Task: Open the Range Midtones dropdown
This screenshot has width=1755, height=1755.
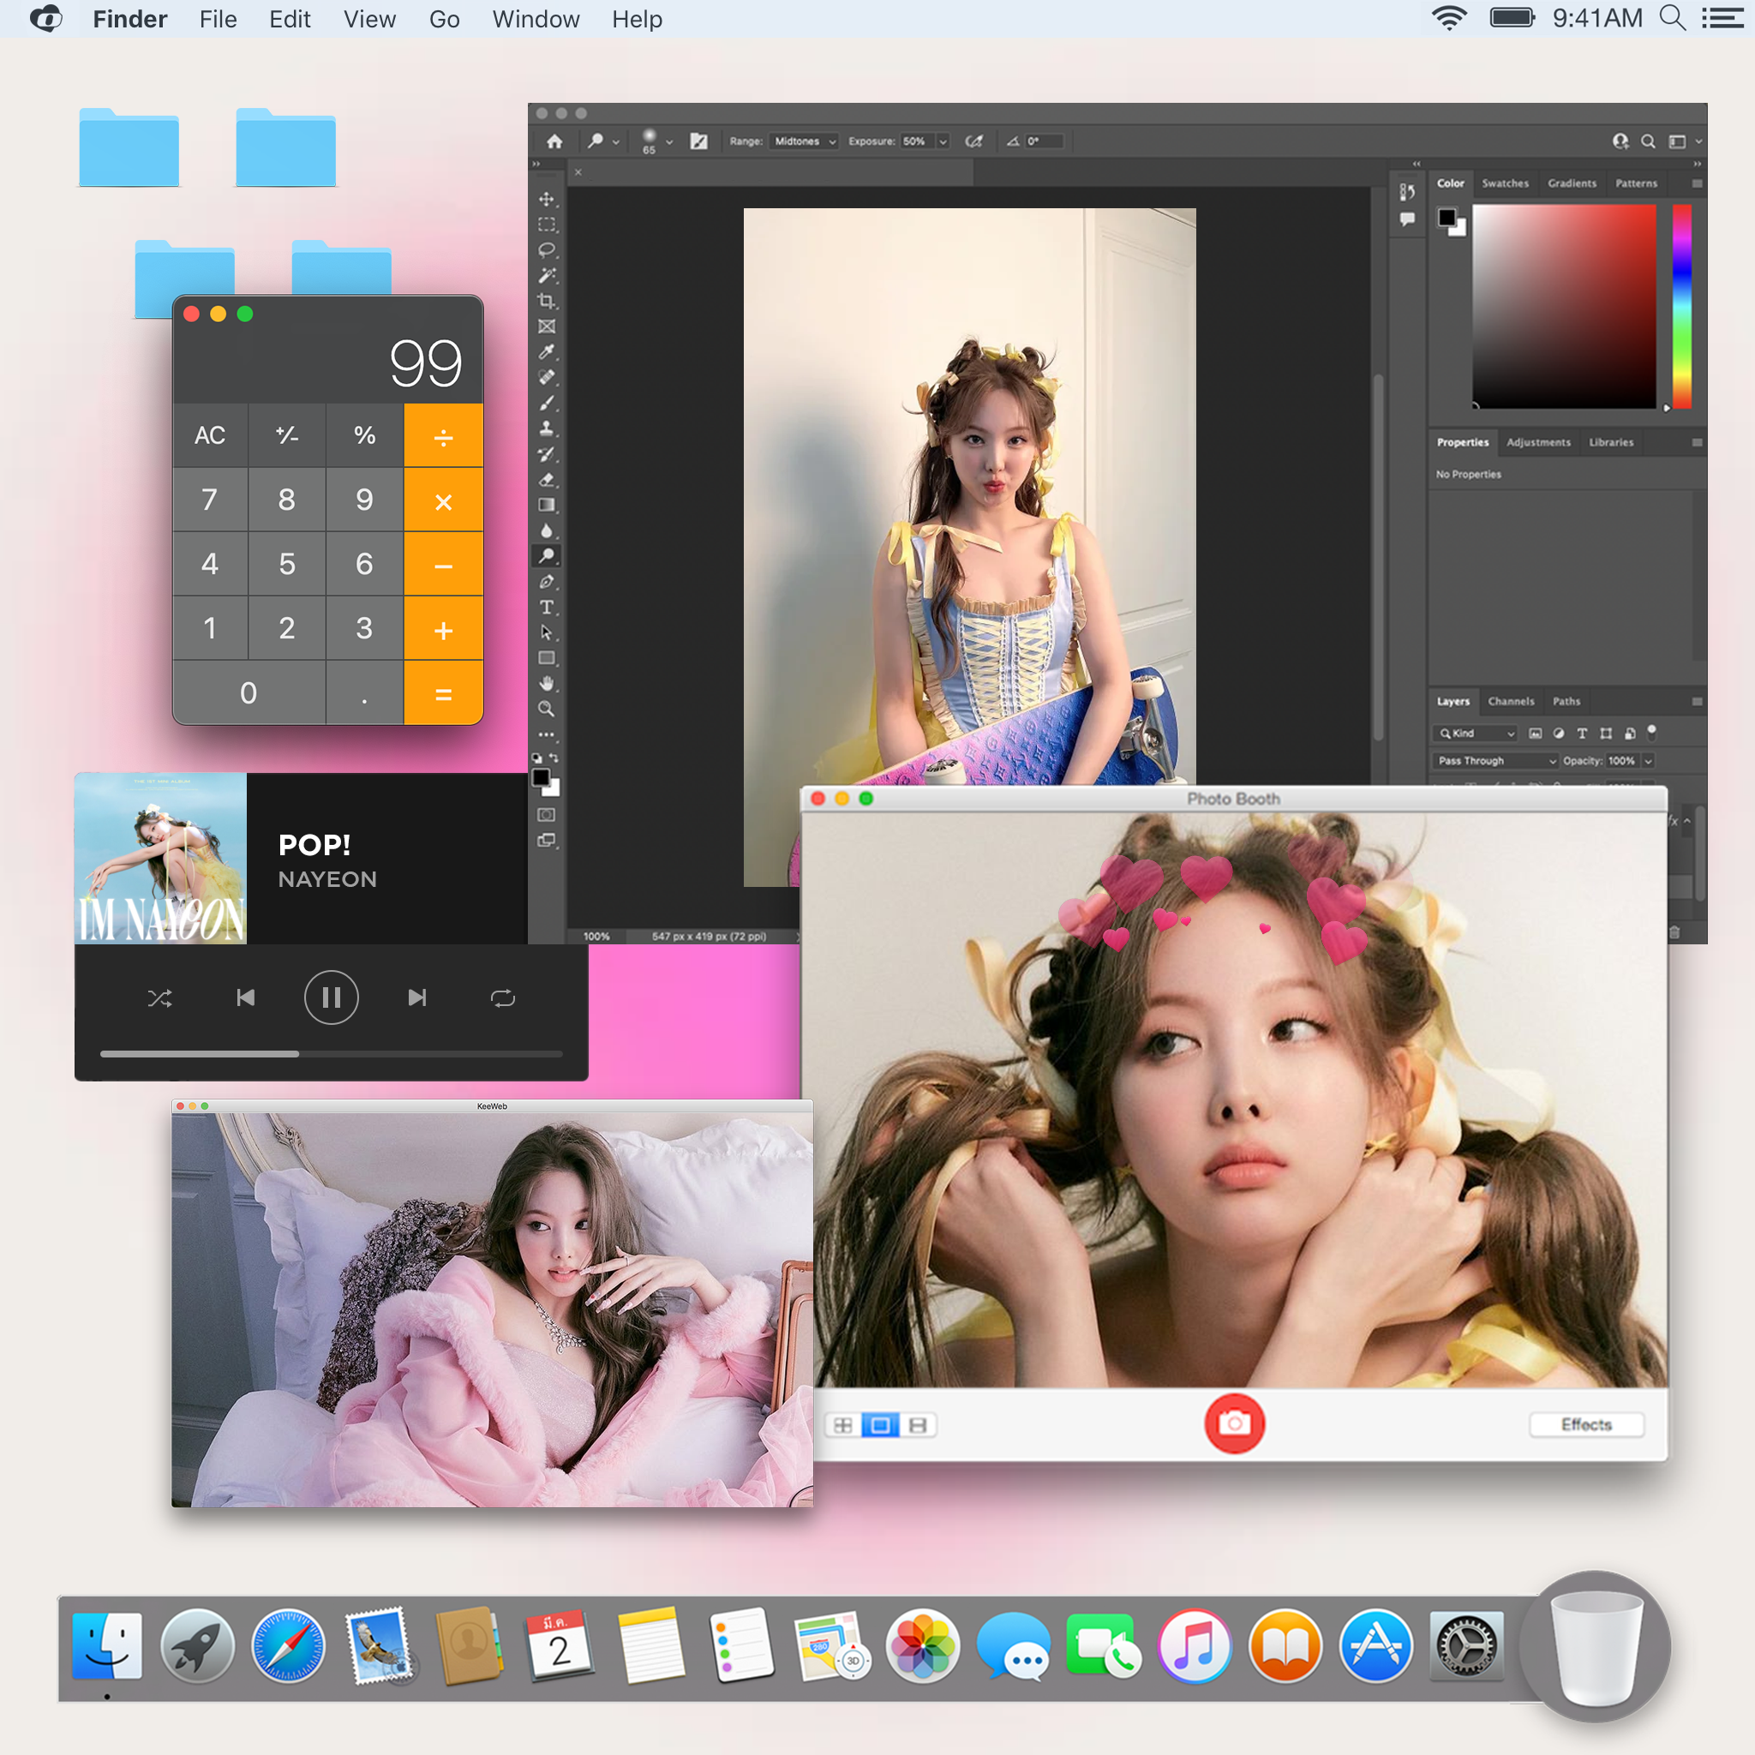Action: [804, 141]
